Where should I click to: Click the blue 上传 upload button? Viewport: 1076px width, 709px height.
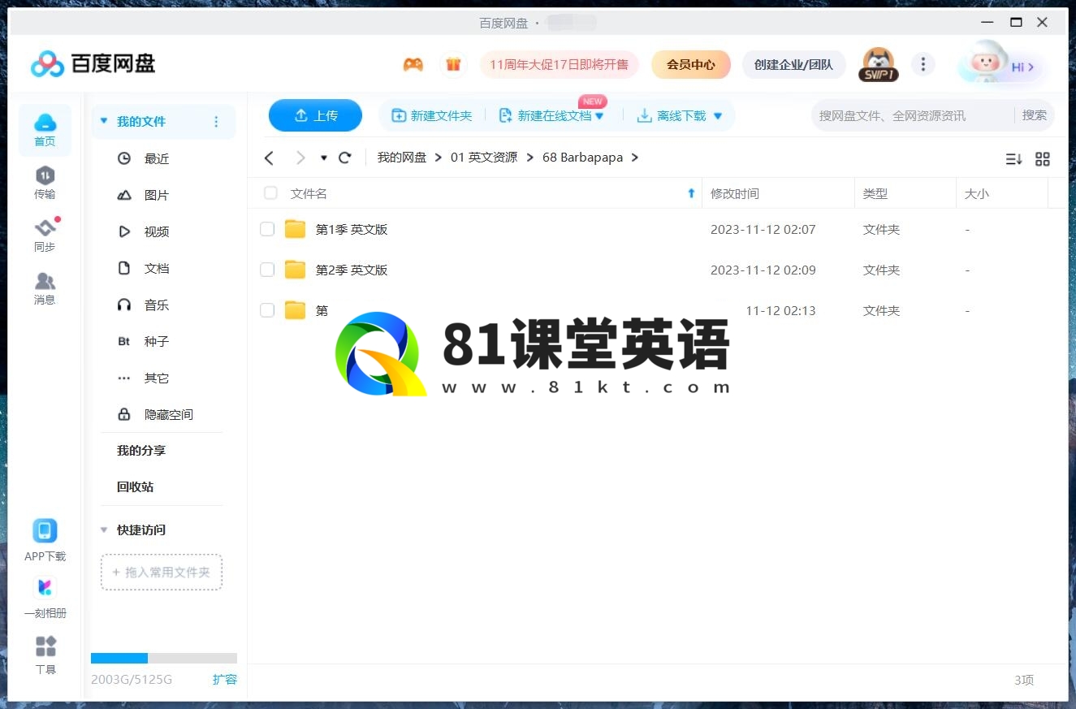click(315, 115)
